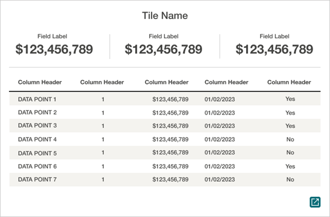330x217 pixels.
Task: Click the Column Header above dollar amounts
Action: point(167,82)
